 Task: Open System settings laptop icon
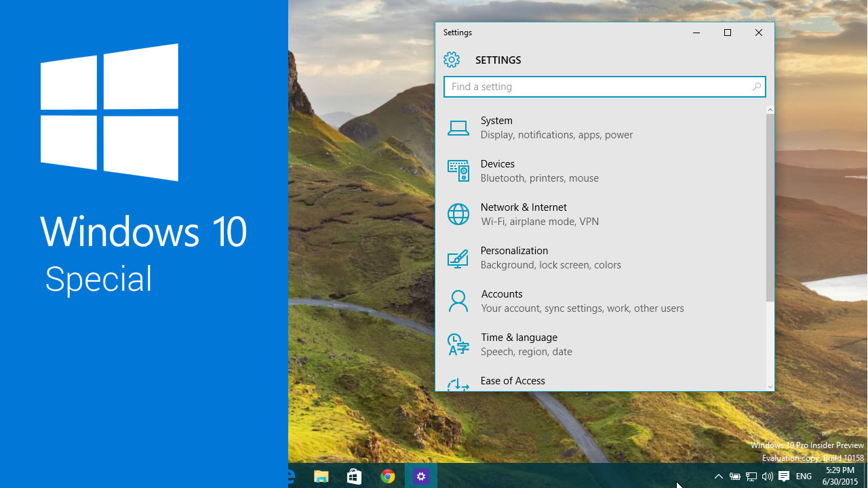458,127
